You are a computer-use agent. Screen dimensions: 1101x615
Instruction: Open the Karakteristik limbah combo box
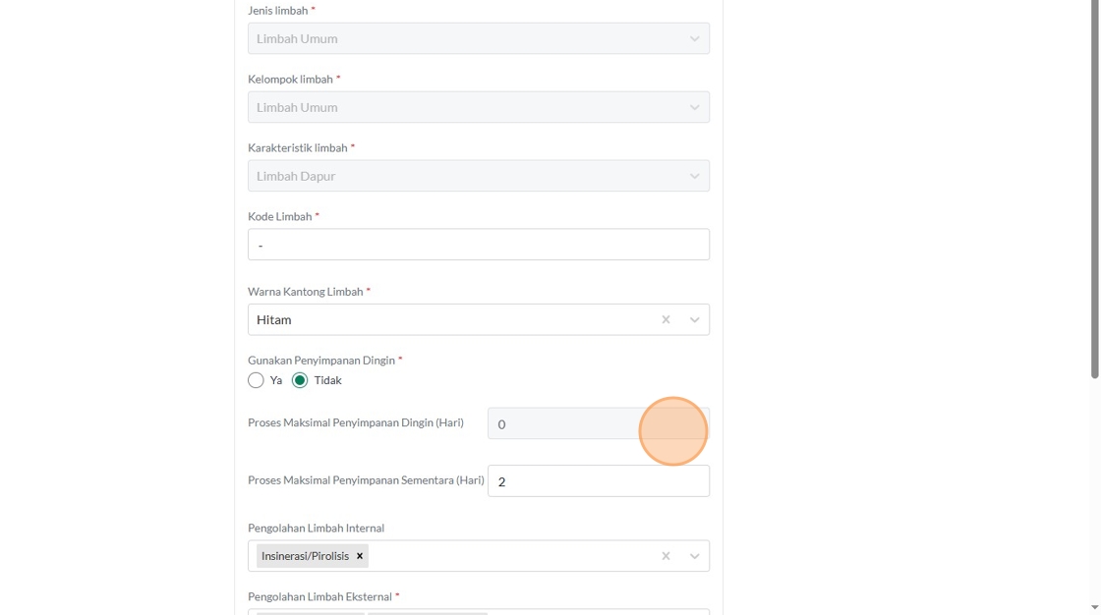tap(462, 176)
